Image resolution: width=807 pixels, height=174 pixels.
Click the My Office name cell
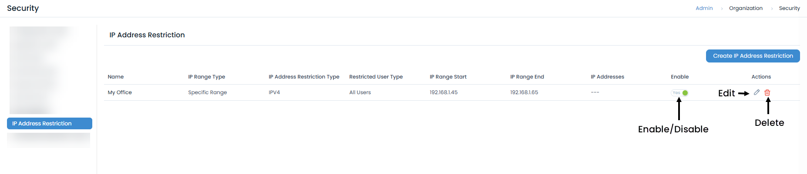(120, 92)
